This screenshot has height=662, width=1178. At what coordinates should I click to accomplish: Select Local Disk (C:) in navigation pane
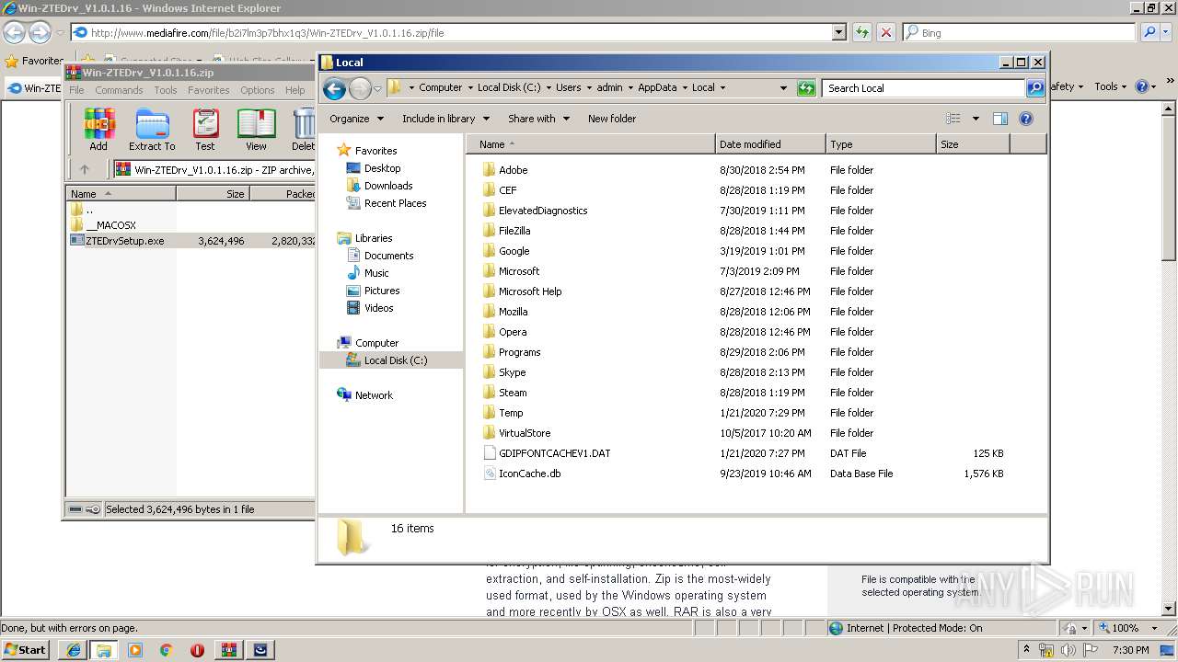pyautogui.click(x=395, y=360)
